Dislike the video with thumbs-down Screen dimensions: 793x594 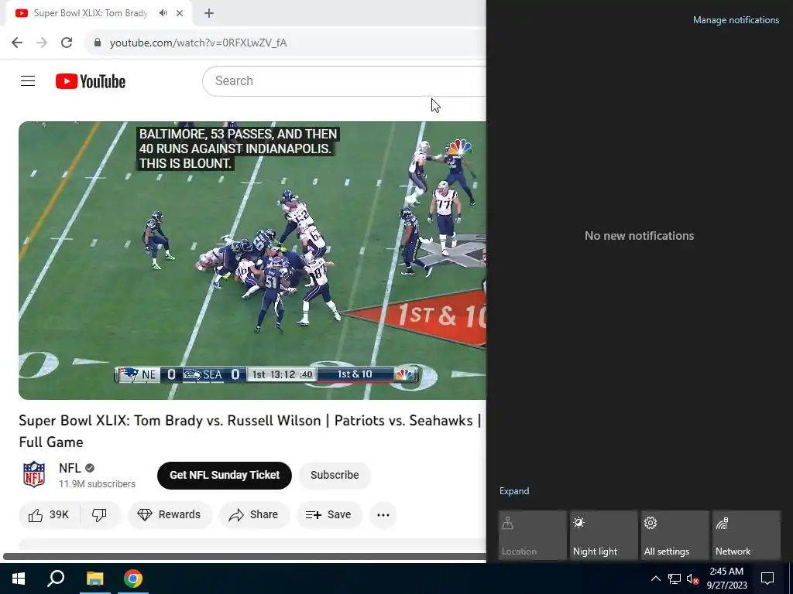click(100, 514)
